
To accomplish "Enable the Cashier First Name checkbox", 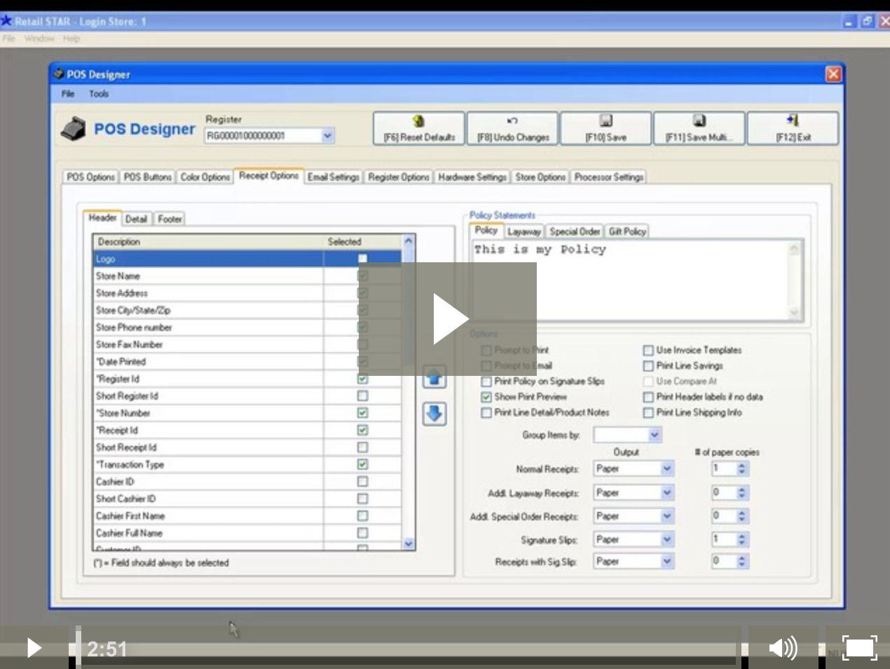I will coord(362,515).
